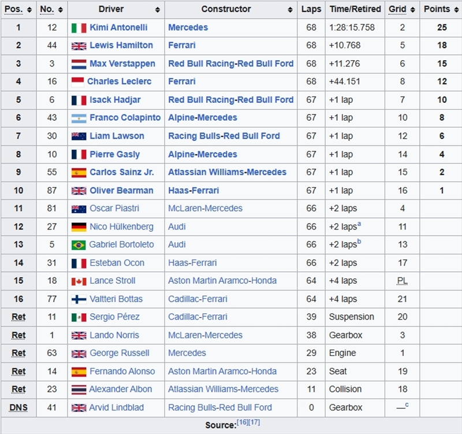This screenshot has height=434, width=462.
Task: Click the French flag beside Esteban Ocon
Action: click(x=79, y=264)
